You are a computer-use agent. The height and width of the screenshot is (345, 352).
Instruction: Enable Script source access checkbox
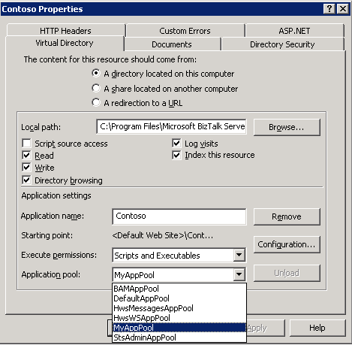point(26,144)
